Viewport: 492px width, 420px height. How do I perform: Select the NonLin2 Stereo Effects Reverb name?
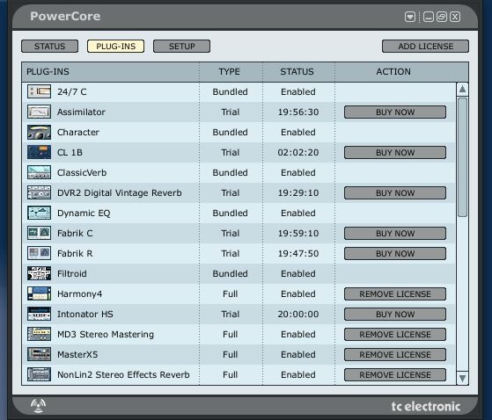click(x=123, y=375)
